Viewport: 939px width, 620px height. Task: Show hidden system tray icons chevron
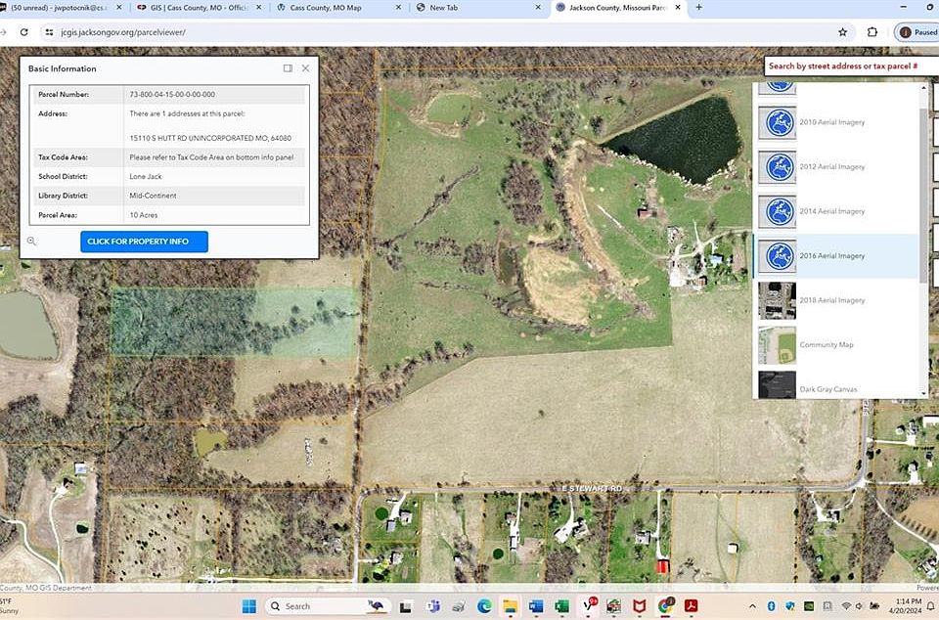753,606
